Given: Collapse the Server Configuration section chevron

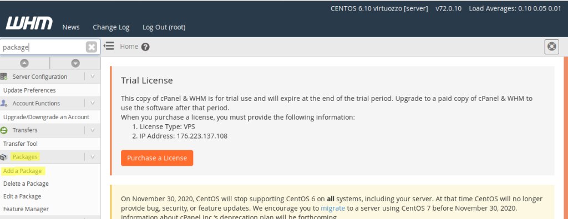Looking at the screenshot, I should coord(93,77).
